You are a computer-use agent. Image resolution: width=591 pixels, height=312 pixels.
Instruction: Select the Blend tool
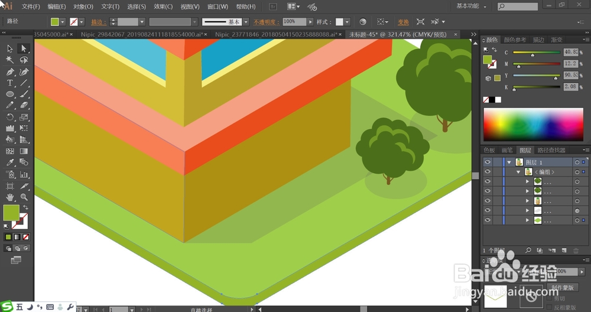24,162
